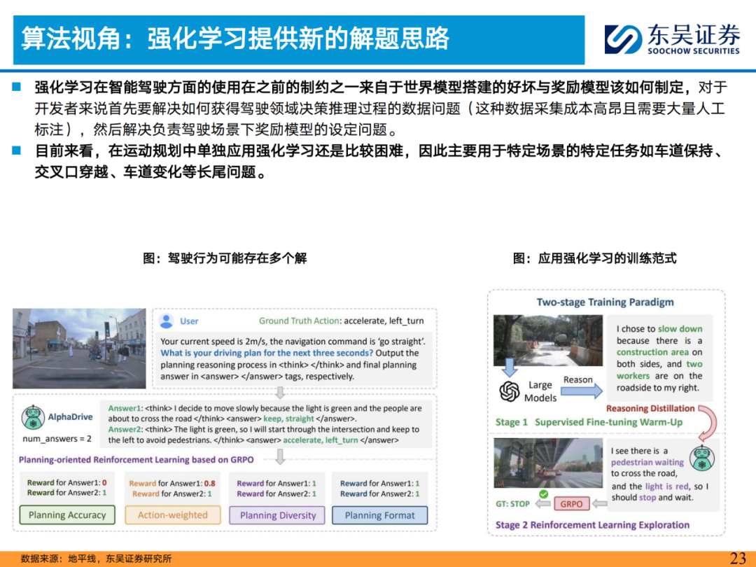Click the blue Reason arrow

(582, 391)
